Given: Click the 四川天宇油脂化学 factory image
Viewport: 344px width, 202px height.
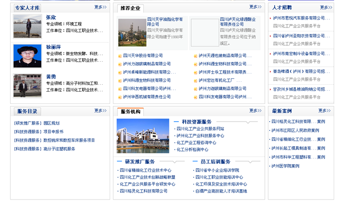Looking at the screenshot, I should 132,32.
